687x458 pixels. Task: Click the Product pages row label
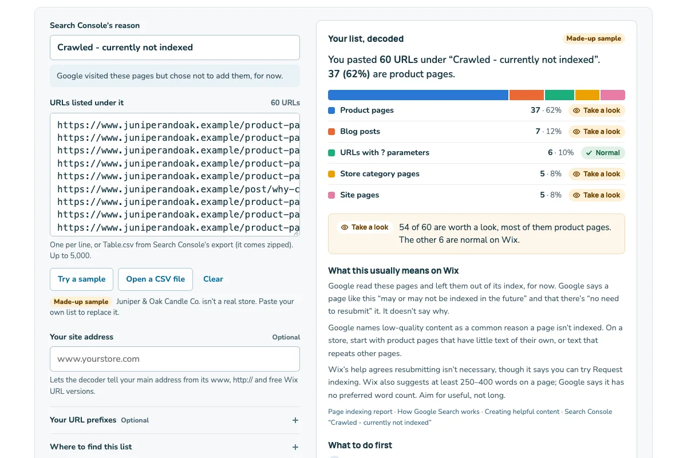click(367, 110)
